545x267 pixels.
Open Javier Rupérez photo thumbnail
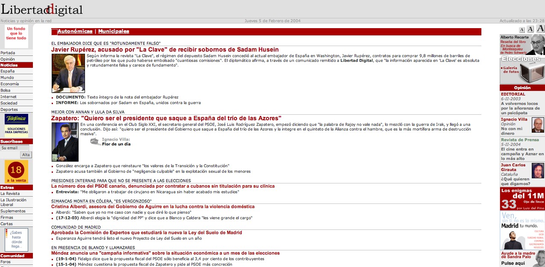click(68, 73)
